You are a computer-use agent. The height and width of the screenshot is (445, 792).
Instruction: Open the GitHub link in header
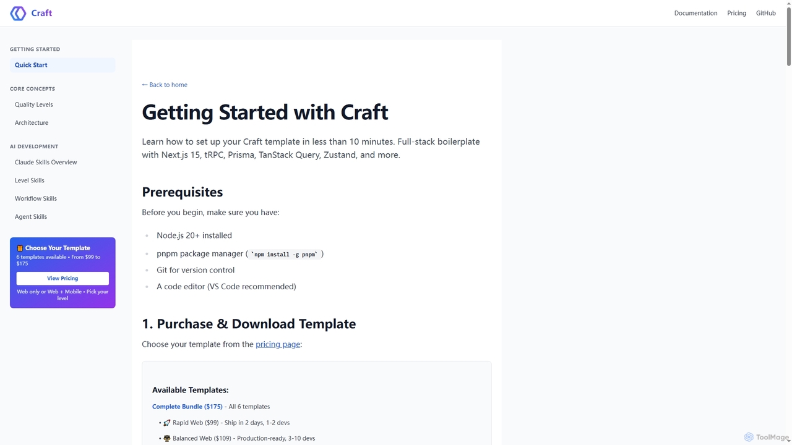765,13
